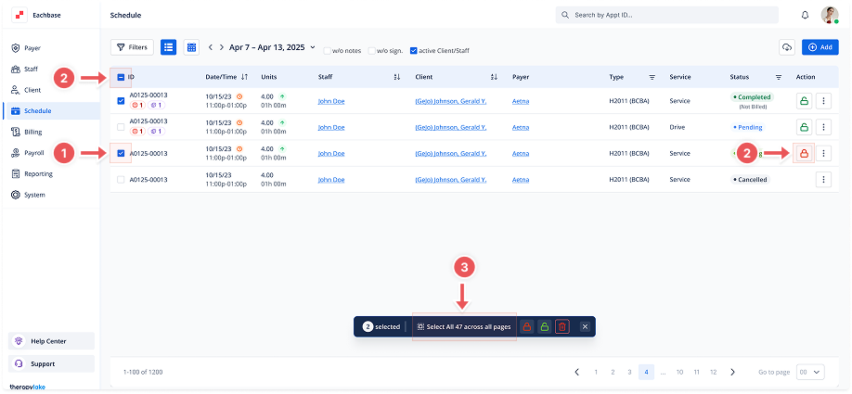The width and height of the screenshot is (852, 394).
Task: Open three-dot menu for the Cancelled row
Action: click(822, 179)
